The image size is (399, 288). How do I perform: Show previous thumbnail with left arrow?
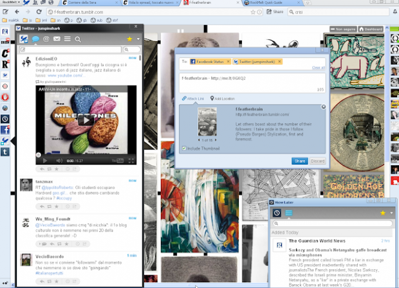click(x=199, y=140)
